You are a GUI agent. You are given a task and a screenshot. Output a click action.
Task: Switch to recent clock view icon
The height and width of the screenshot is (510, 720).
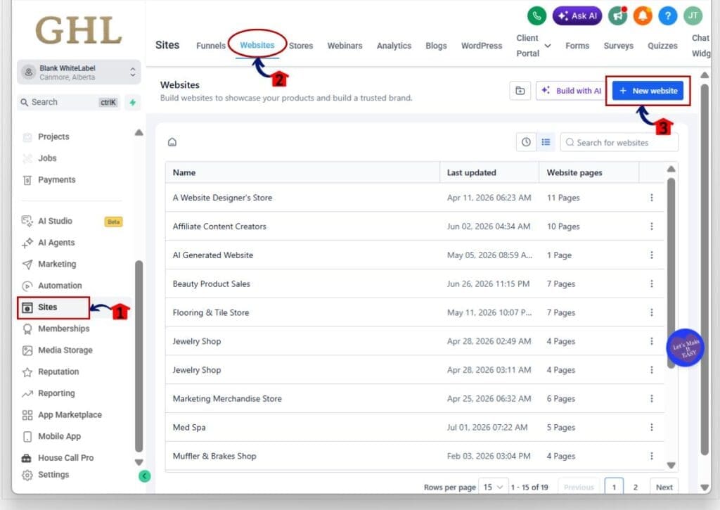tap(526, 142)
